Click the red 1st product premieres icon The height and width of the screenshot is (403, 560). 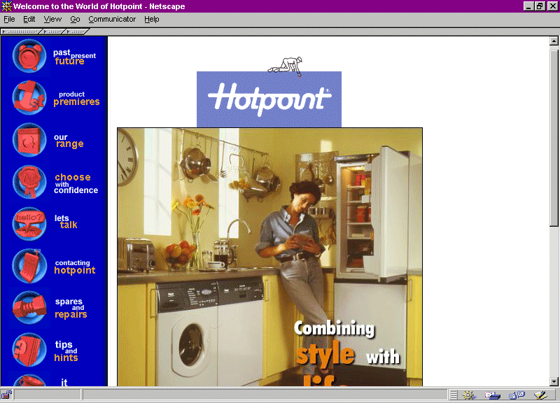[29, 97]
